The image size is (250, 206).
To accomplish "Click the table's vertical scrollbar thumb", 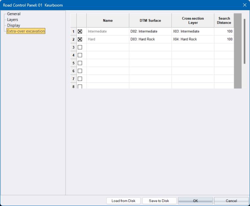I will (x=244, y=41).
